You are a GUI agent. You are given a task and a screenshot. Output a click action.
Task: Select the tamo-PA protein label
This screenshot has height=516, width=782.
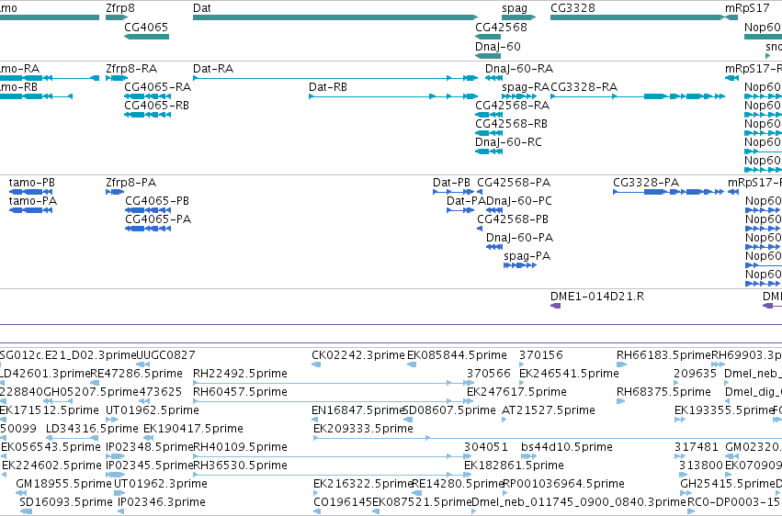[x=33, y=201]
